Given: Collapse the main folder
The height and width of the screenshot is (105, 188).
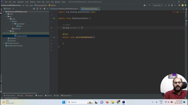Looking at the screenshot, I should point(8,19).
